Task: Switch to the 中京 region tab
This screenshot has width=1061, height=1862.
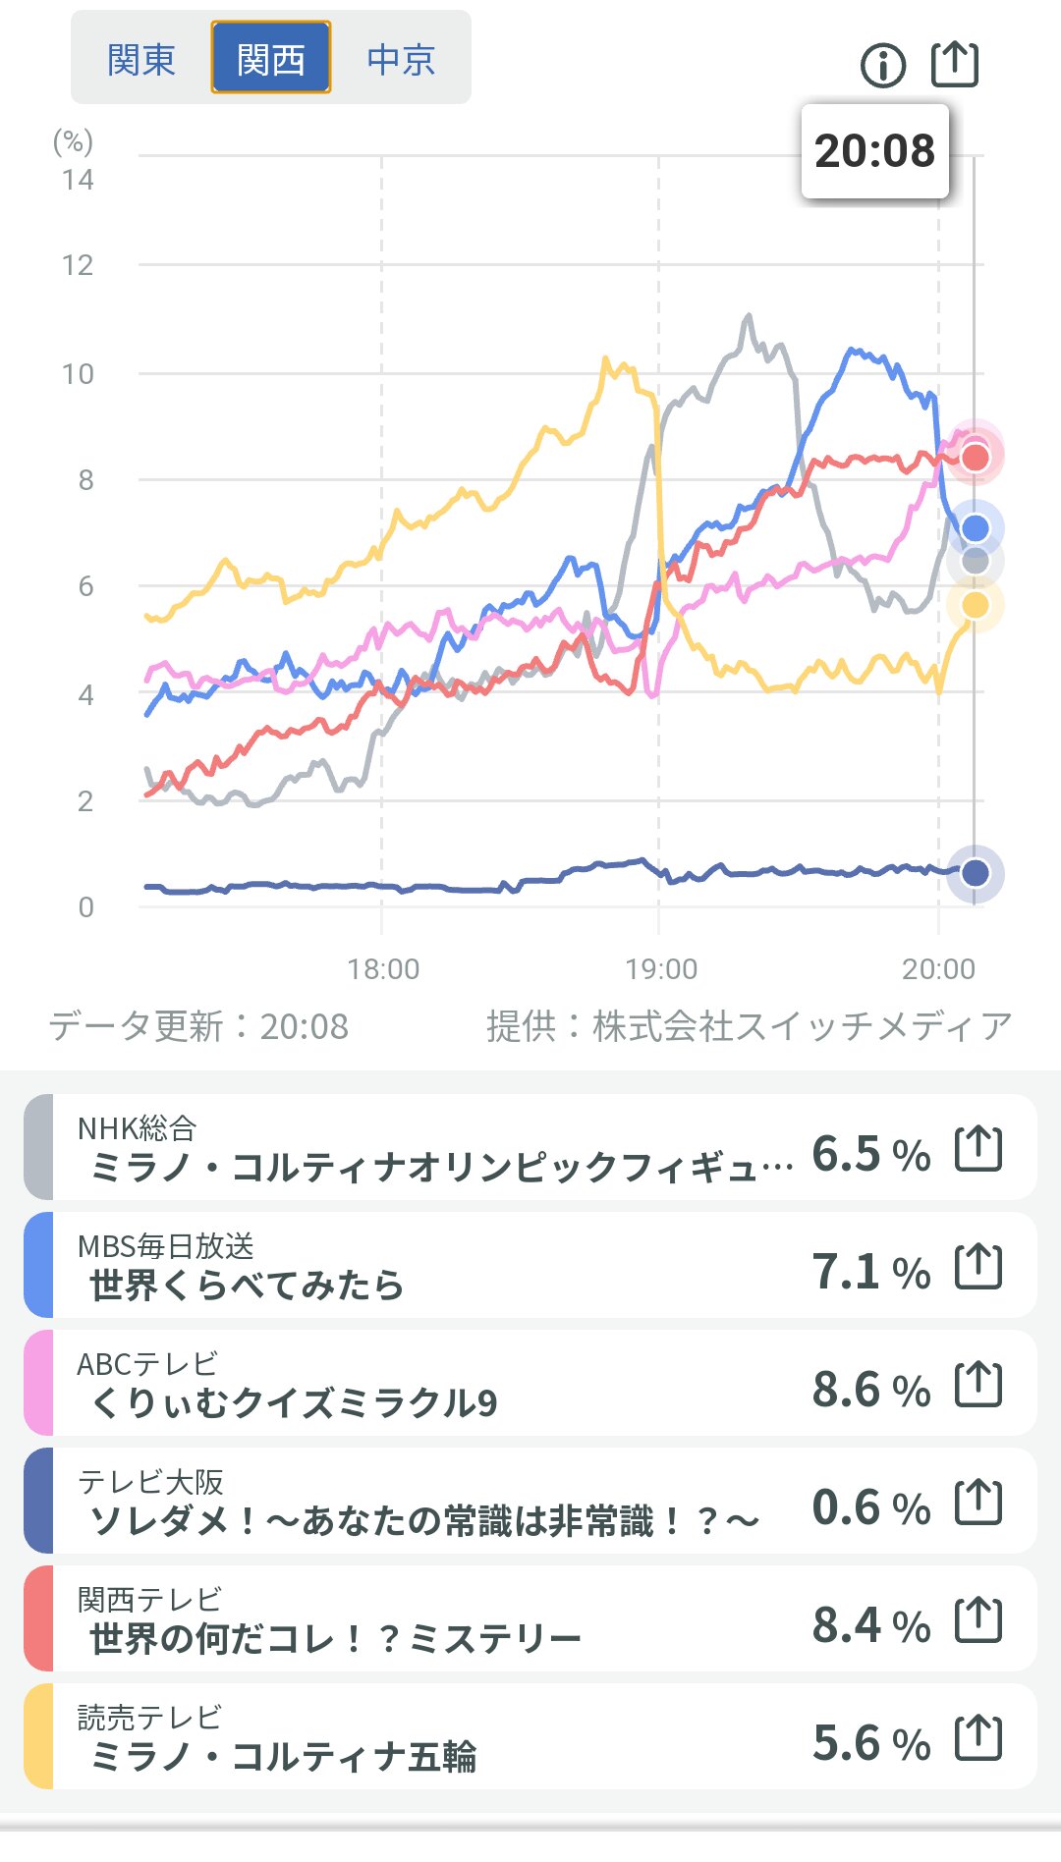Action: click(401, 59)
